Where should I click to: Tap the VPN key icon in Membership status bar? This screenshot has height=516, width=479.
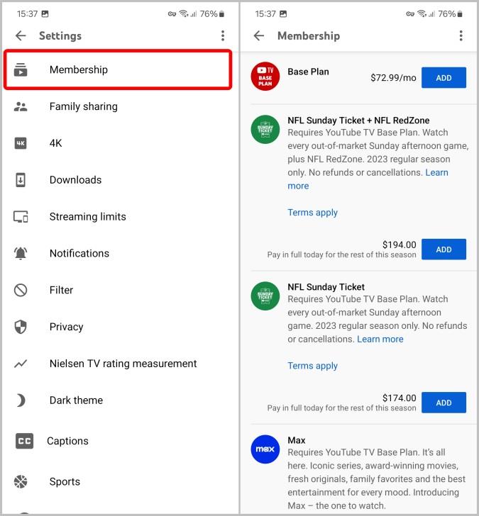[410, 14]
